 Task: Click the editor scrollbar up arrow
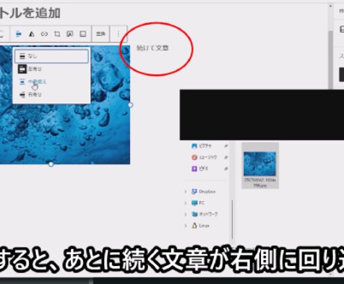coord(331,7)
